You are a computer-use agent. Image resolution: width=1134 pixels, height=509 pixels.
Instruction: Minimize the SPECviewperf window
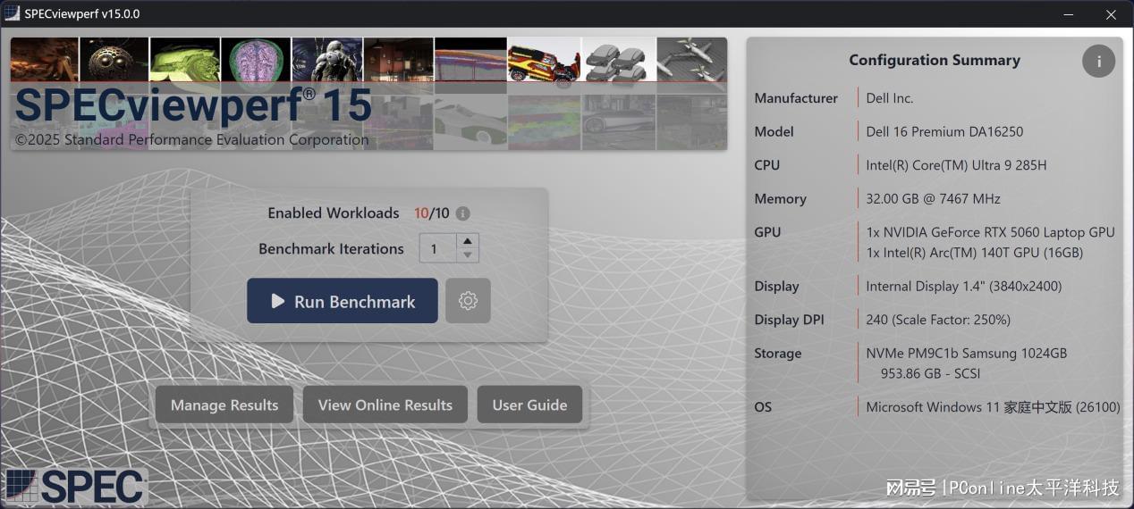pos(1070,14)
